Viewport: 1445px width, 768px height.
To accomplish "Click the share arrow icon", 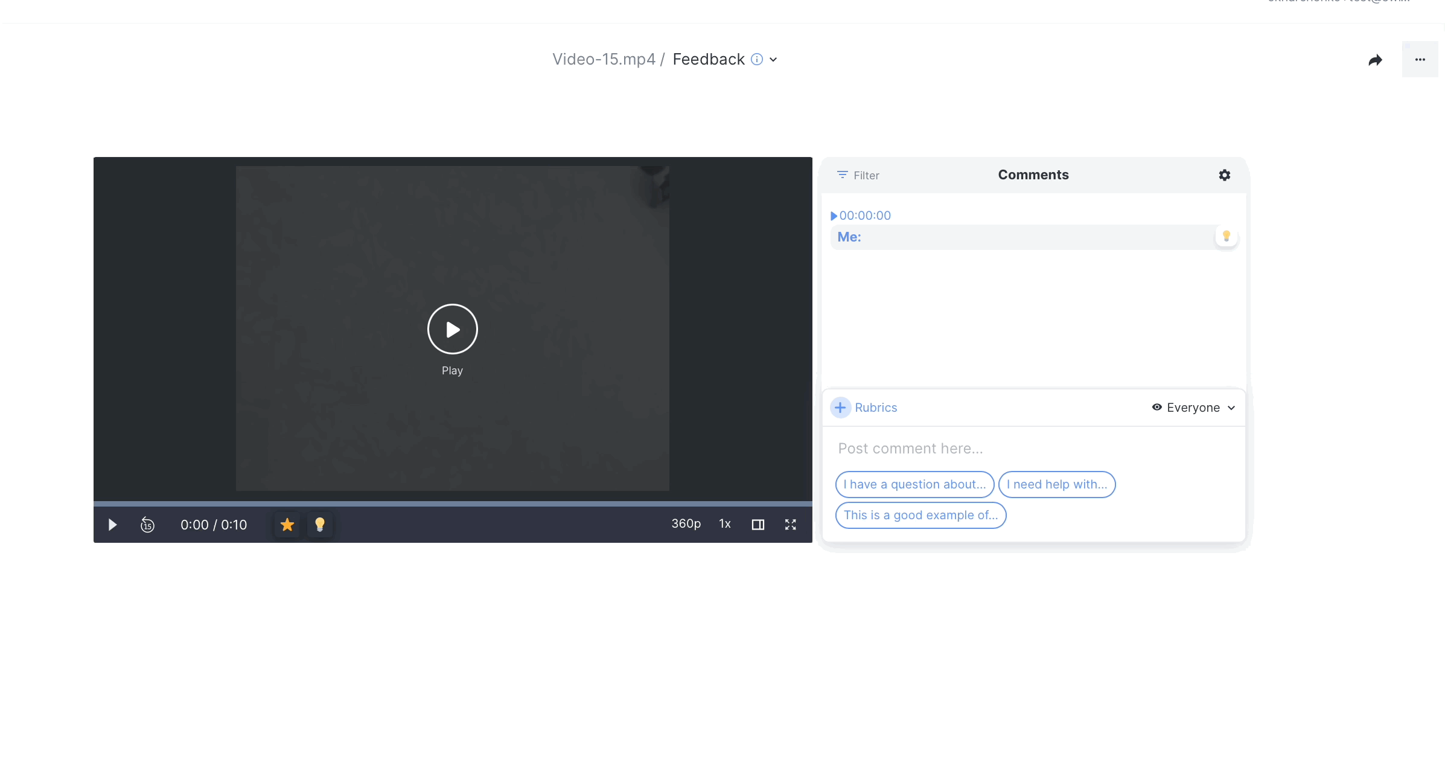I will (1375, 60).
